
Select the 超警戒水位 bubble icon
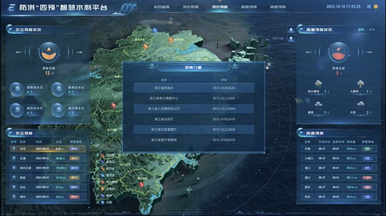(x=17, y=89)
